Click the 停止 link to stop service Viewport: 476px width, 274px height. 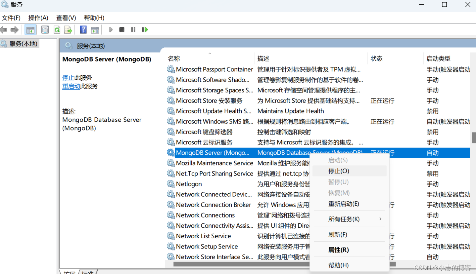point(68,78)
